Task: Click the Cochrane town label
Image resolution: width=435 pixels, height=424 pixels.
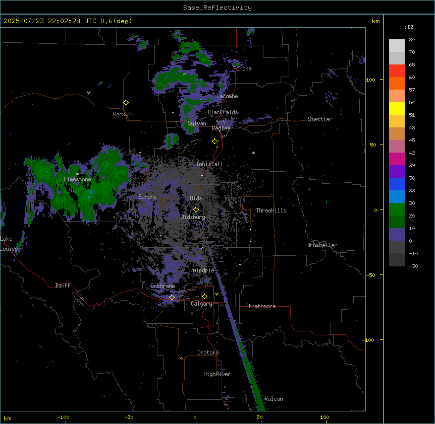Action: tap(162, 286)
